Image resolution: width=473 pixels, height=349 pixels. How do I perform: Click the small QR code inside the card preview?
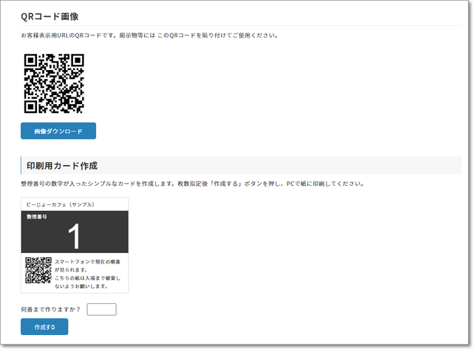click(x=38, y=271)
